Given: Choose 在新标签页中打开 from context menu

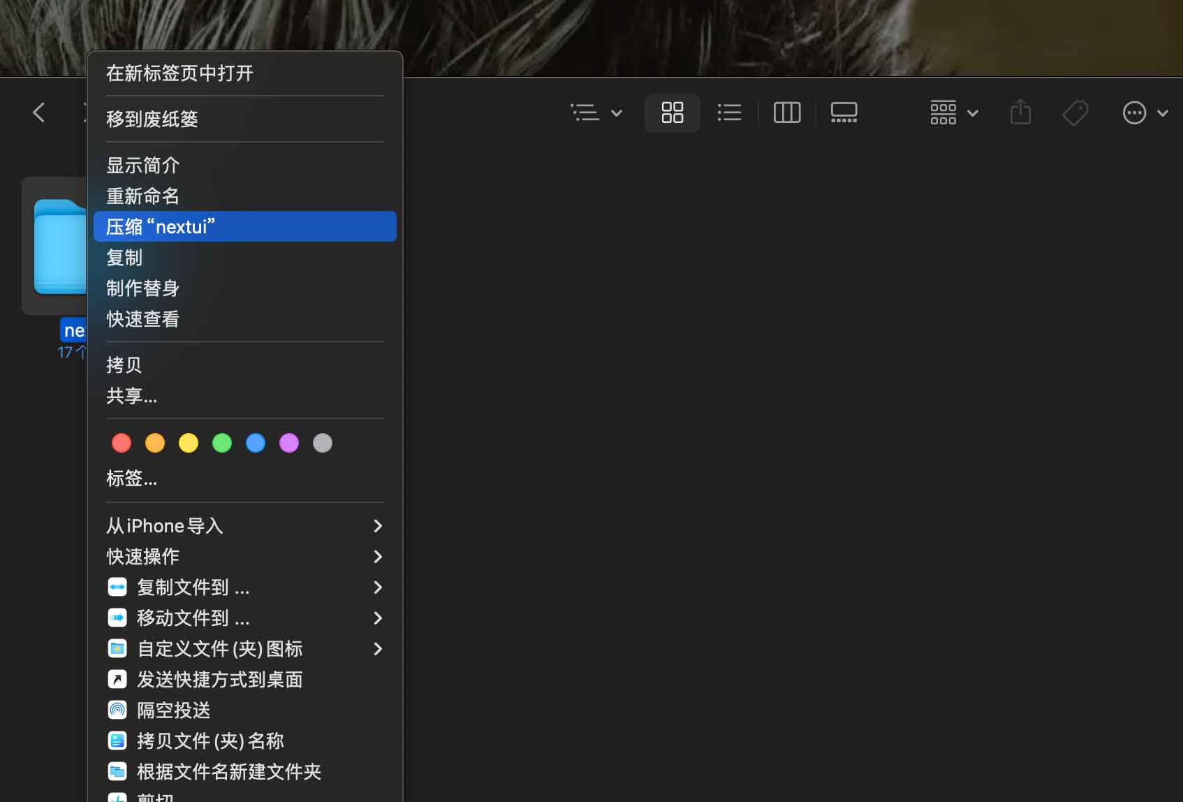Looking at the screenshot, I should pyautogui.click(x=244, y=73).
